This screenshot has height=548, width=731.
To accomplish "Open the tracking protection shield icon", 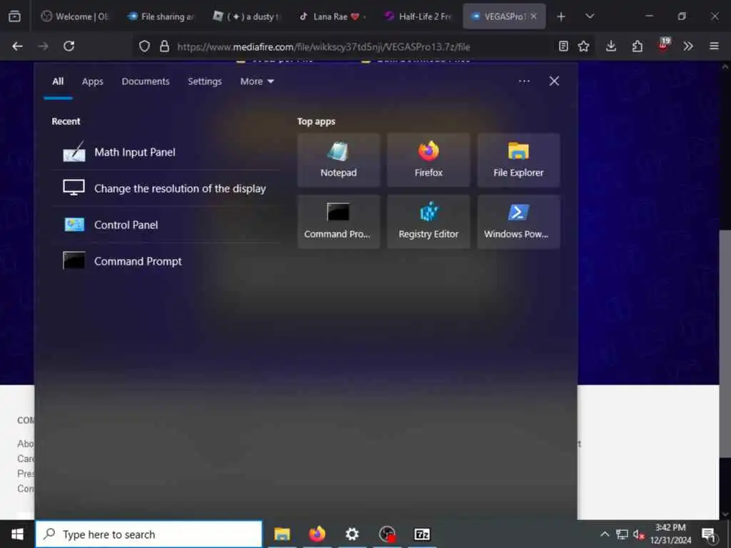I will pyautogui.click(x=144, y=46).
